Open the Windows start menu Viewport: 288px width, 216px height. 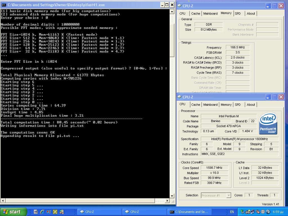13,212
